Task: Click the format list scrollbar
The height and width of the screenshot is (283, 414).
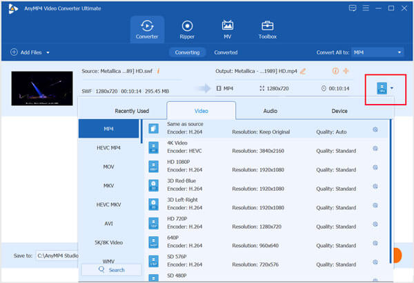Action: [141, 132]
